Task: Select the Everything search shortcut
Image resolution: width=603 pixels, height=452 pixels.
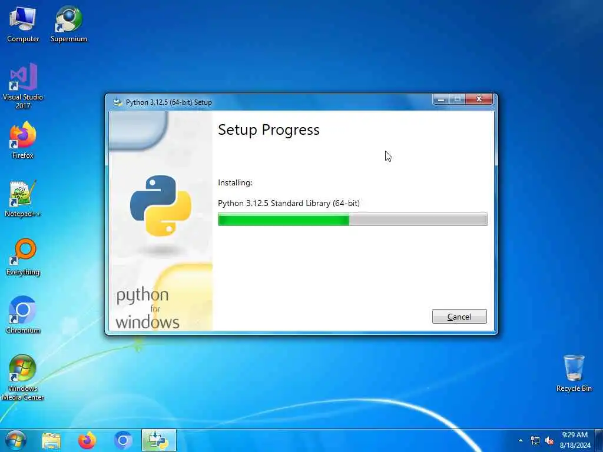Action: pyautogui.click(x=23, y=257)
